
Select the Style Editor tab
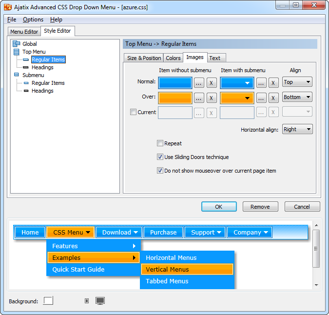click(58, 31)
